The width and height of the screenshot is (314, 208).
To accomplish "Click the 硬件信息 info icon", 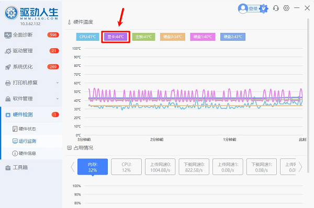I will (15, 154).
